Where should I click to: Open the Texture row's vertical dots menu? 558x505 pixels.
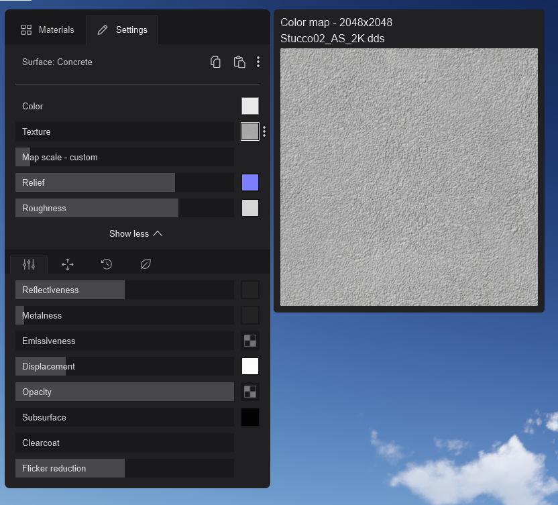click(x=264, y=131)
